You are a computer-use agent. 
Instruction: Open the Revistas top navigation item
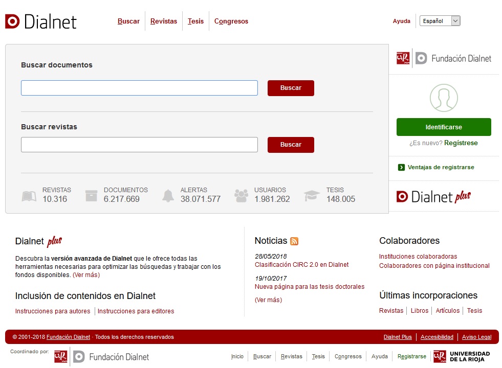(x=164, y=21)
